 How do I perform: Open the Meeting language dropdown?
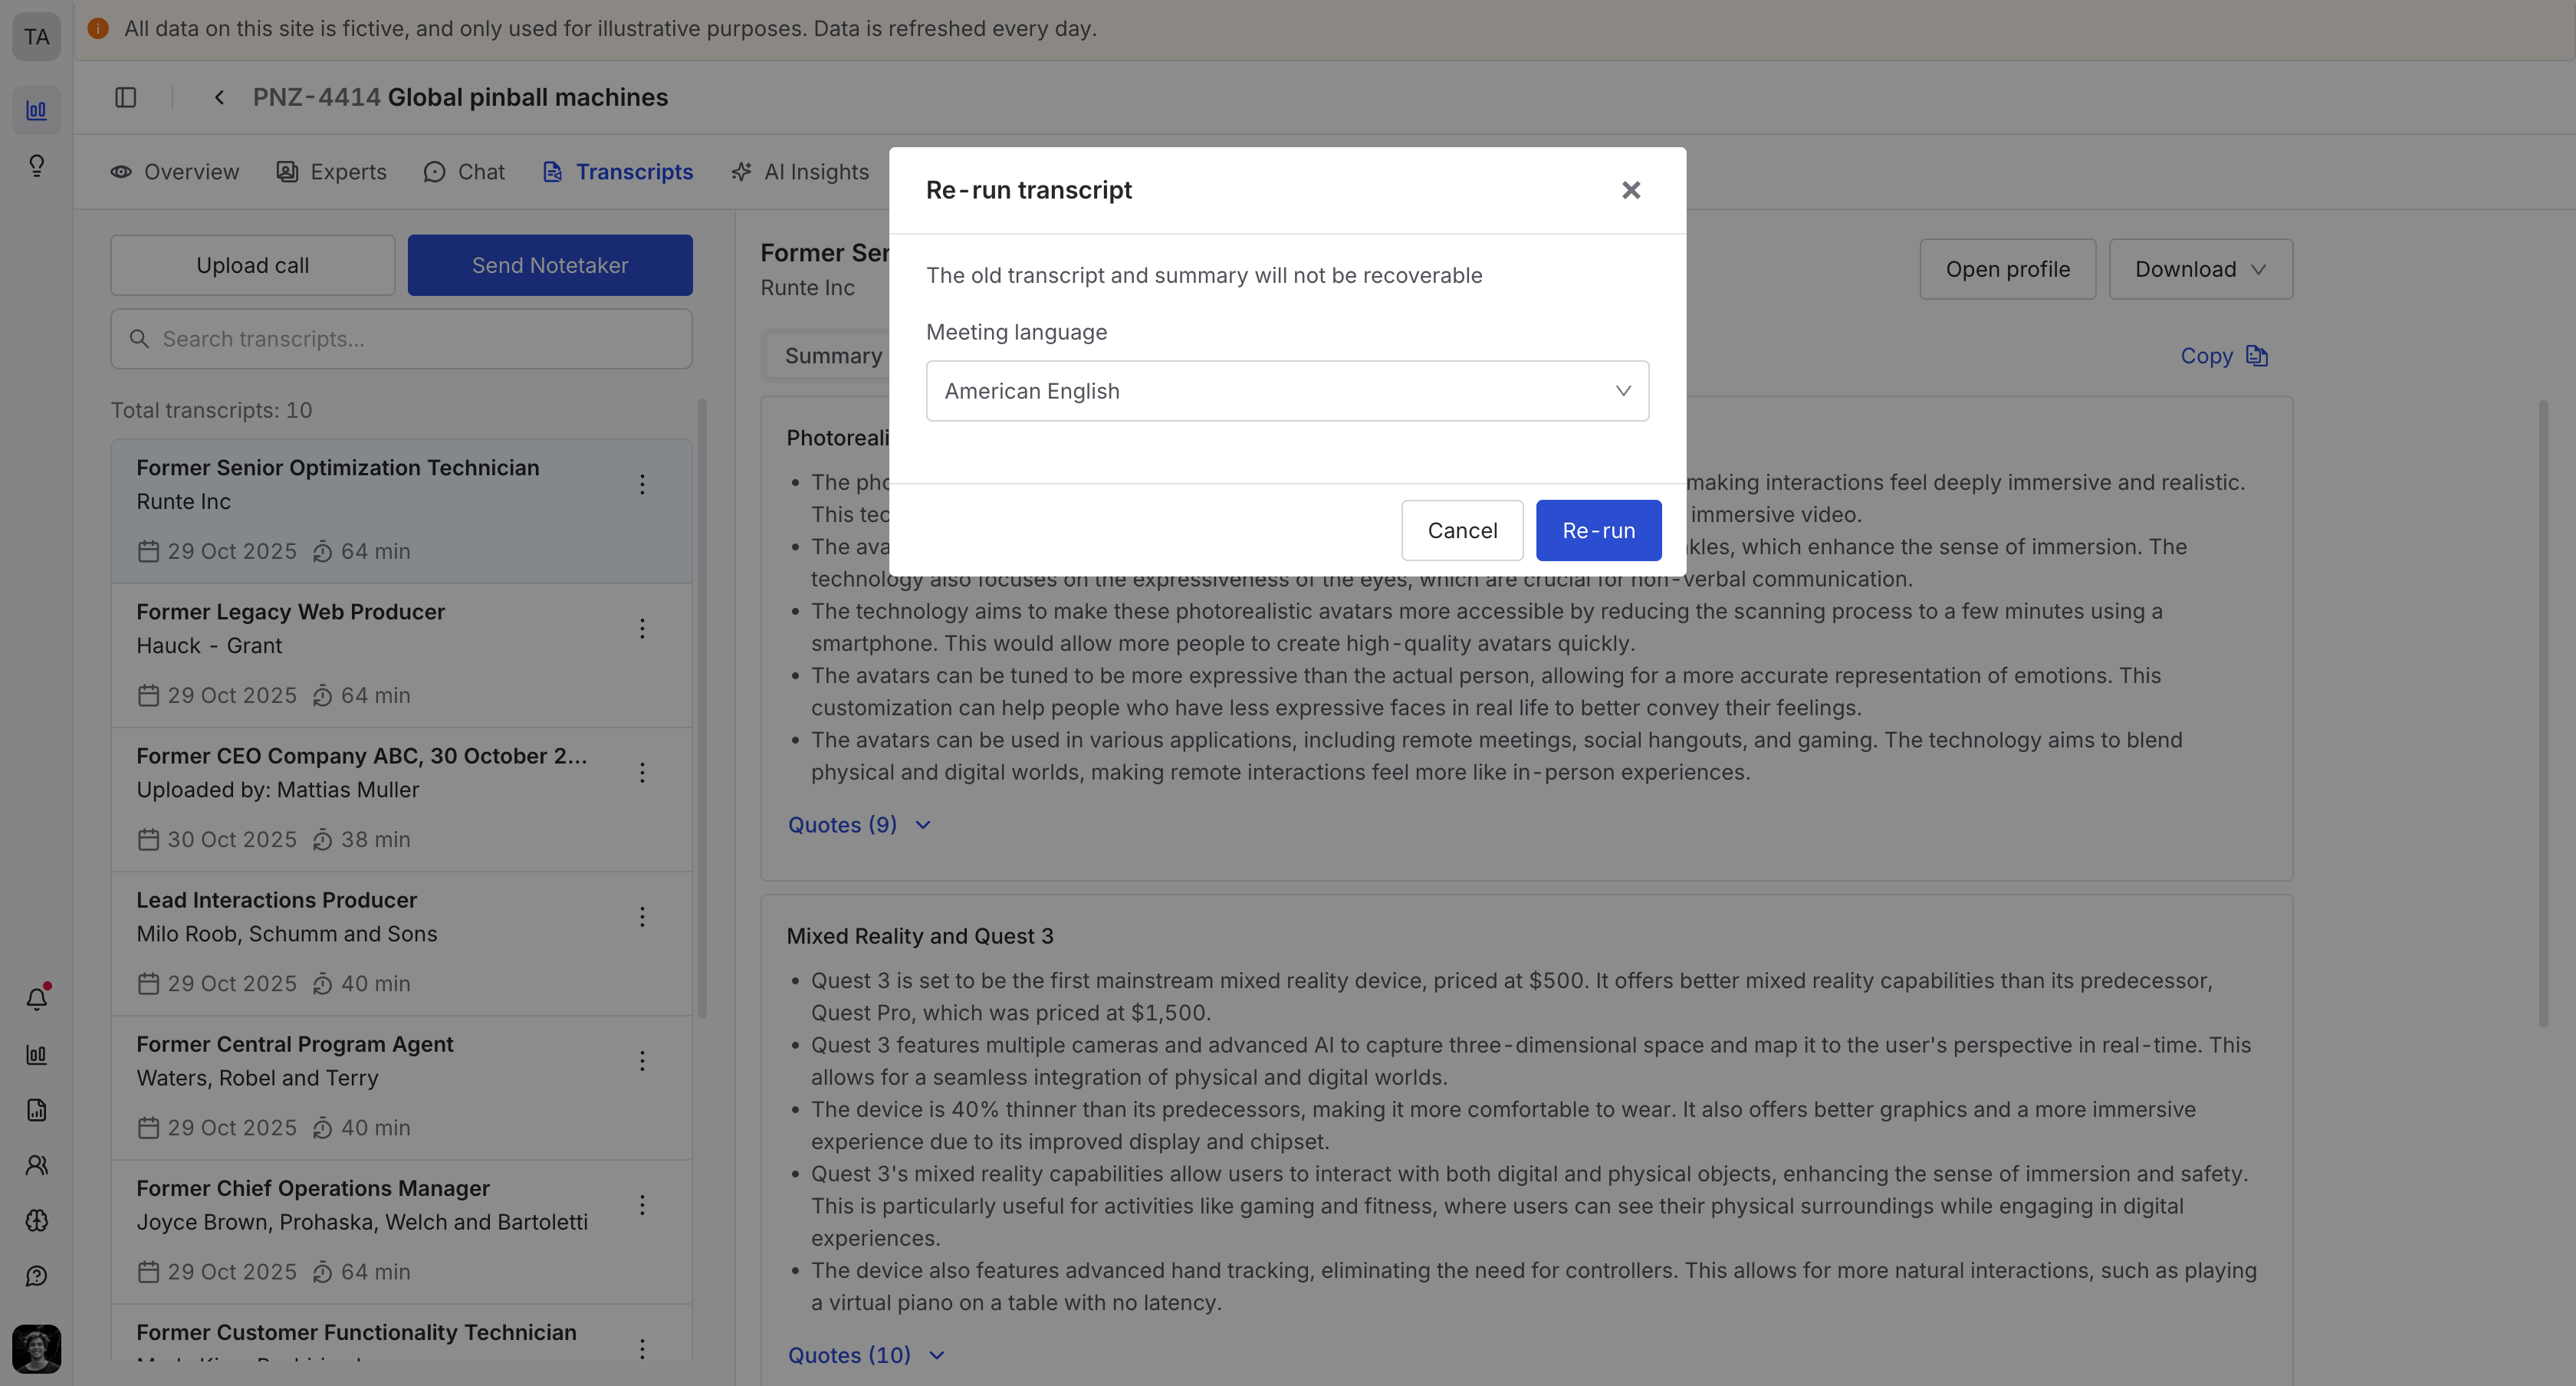[1286, 391]
